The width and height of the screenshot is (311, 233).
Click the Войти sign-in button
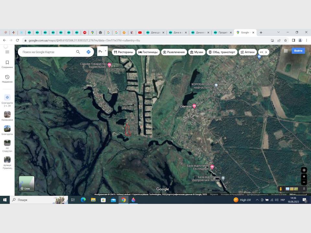(298, 51)
